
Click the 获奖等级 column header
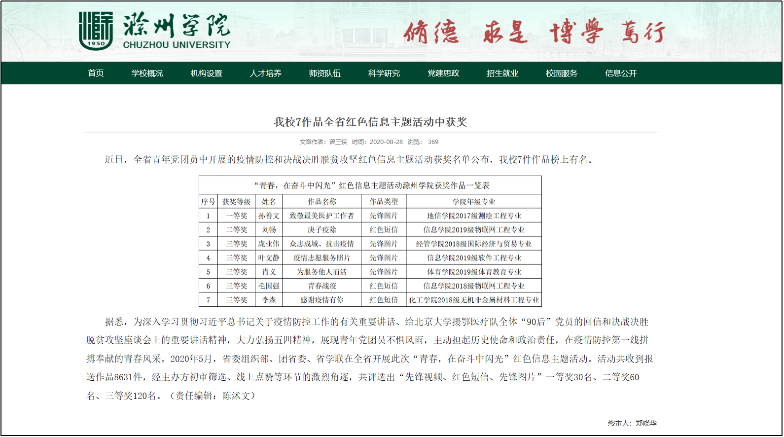click(237, 202)
